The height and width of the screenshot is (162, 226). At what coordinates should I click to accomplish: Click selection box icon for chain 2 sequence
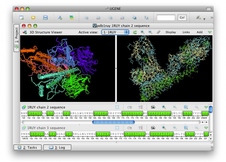117,107
